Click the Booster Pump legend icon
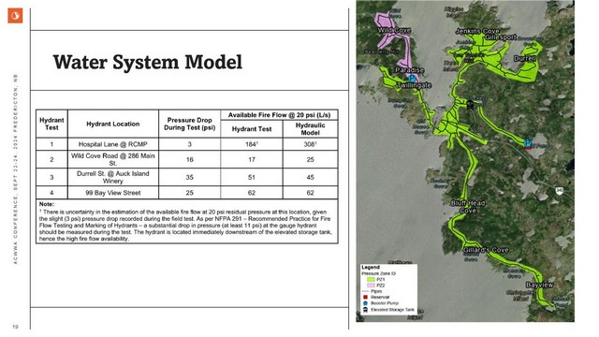Viewport: 599px width, 337px height. click(365, 303)
